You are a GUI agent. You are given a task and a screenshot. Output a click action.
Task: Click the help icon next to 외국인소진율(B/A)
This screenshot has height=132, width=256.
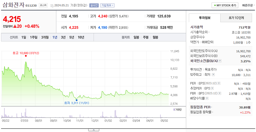(x=220, y=61)
